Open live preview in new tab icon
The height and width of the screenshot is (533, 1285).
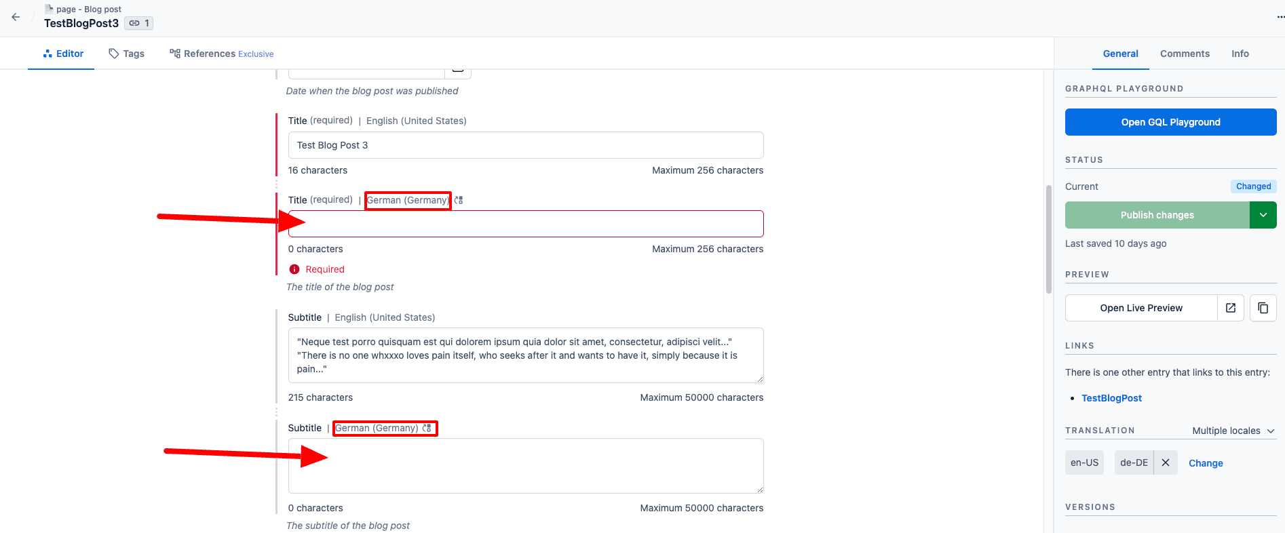[x=1231, y=308]
